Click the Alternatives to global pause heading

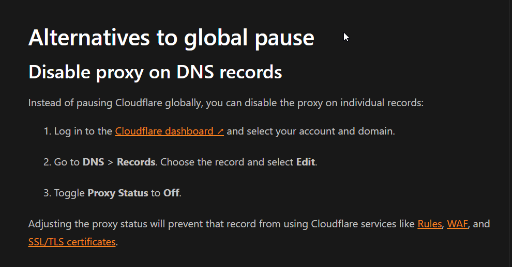(x=171, y=38)
